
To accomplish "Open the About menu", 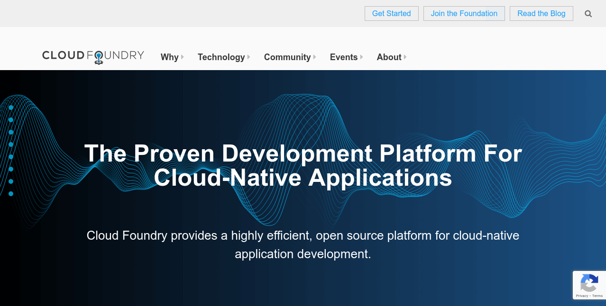I will click(x=392, y=57).
